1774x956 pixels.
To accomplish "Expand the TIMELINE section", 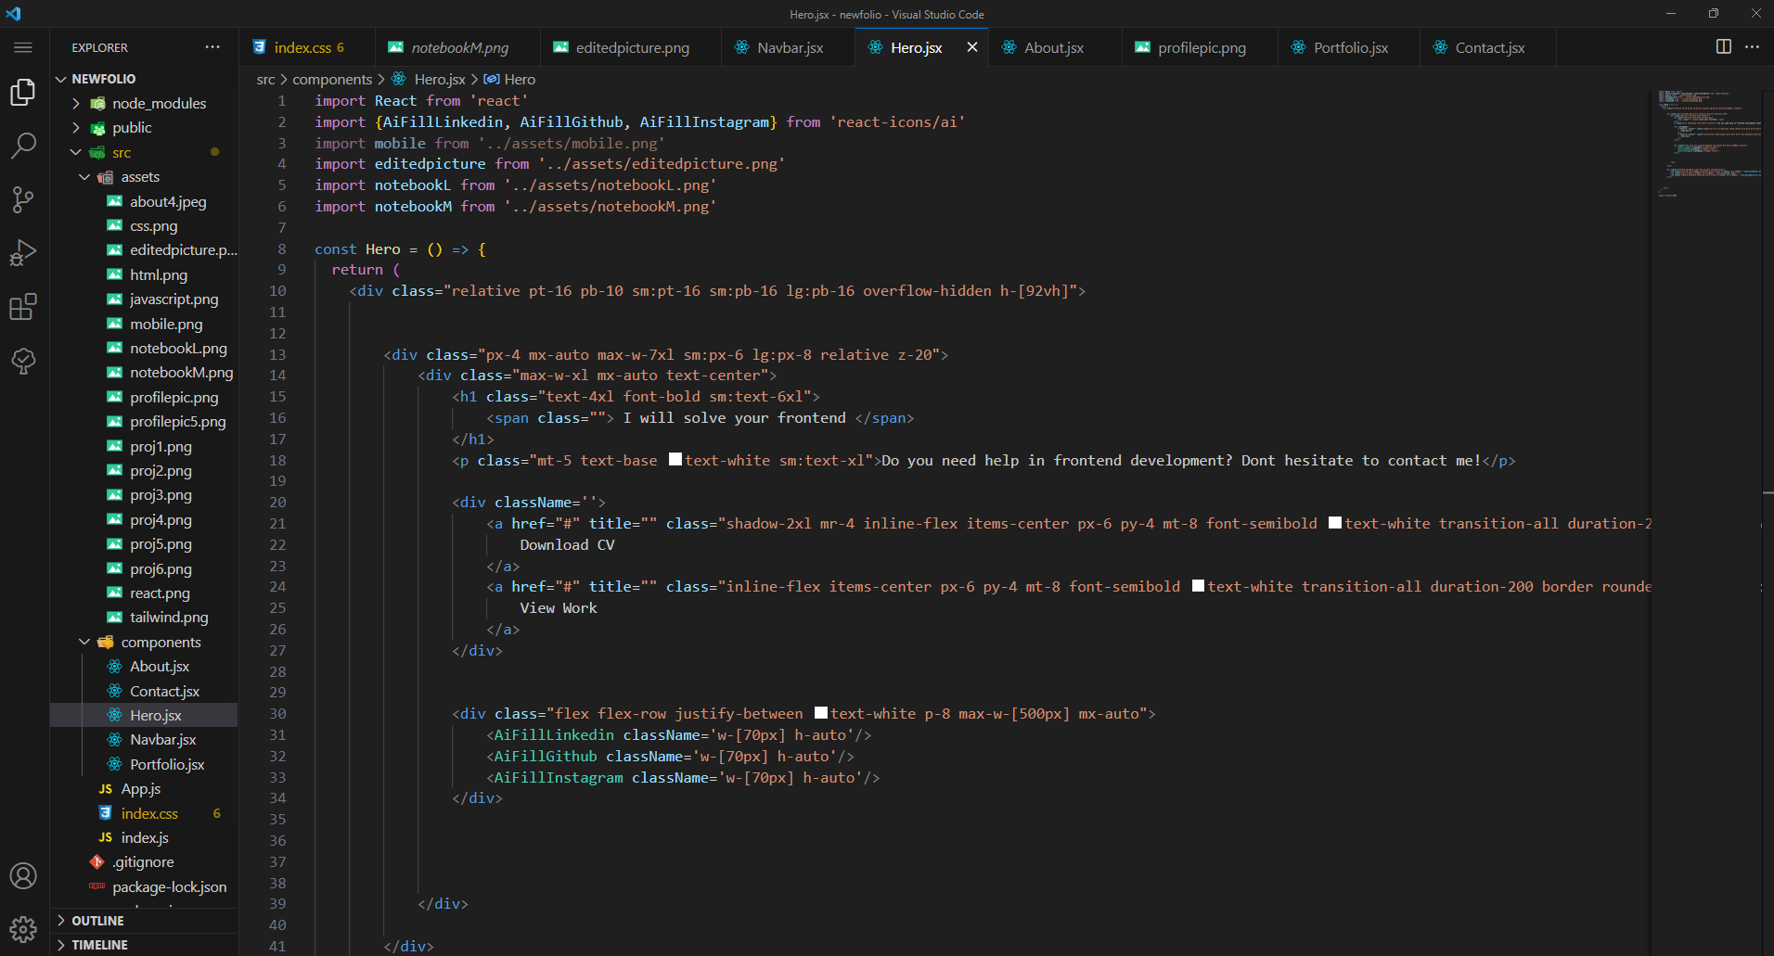I will coord(99,945).
